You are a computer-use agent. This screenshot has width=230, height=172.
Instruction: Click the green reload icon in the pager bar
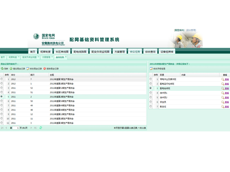[41, 128]
